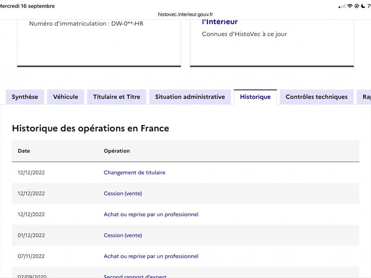The width and height of the screenshot is (371, 278).
Task: Tap the orientation lock status icon
Action: (357, 6)
